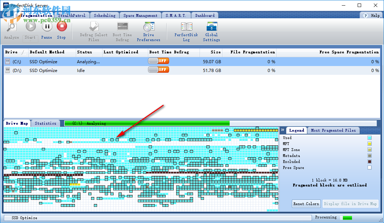Sort by Boot Time Defrag column header
Screen dimensions: 384x223
coord(174,52)
